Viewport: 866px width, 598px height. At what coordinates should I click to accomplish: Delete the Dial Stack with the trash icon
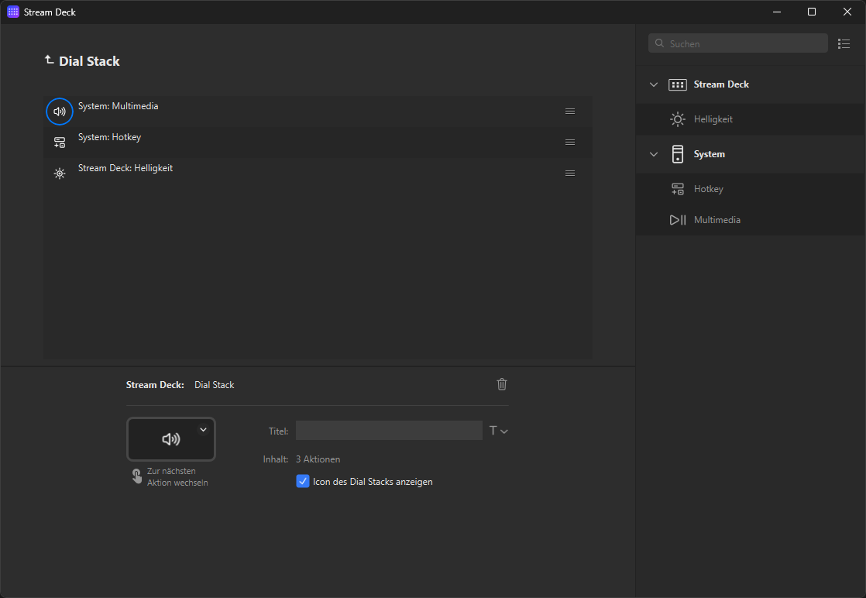502,384
